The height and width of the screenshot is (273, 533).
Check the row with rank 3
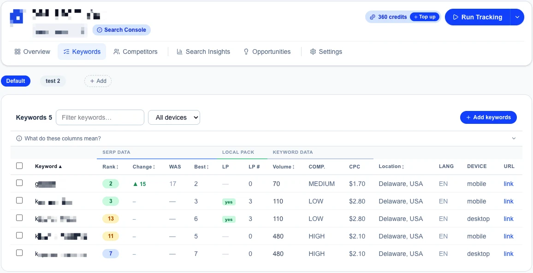click(x=19, y=200)
